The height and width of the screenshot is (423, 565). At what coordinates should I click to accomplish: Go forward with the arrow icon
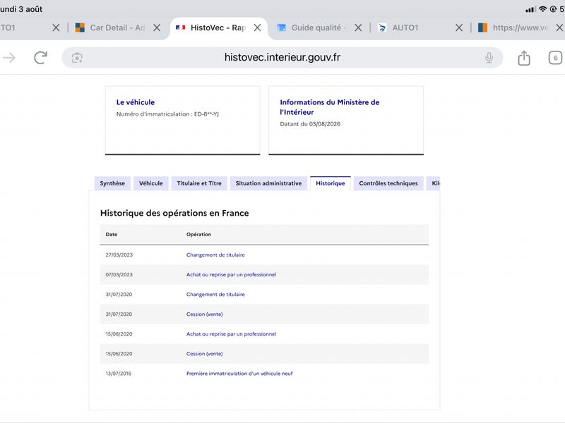tap(9, 58)
